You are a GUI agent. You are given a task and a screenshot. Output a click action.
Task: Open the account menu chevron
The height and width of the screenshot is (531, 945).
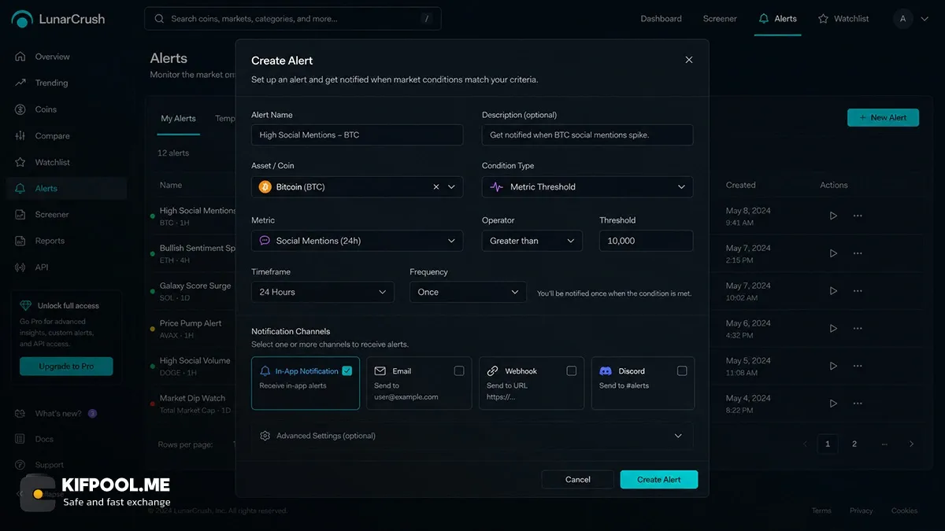[925, 19]
